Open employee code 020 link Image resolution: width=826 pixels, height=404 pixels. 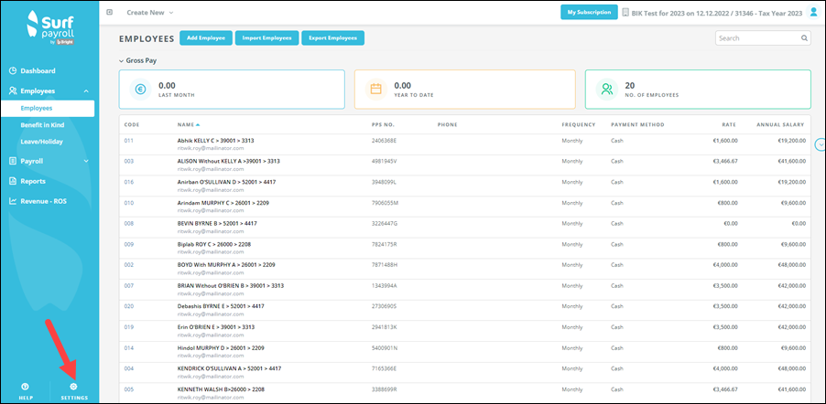(x=129, y=306)
